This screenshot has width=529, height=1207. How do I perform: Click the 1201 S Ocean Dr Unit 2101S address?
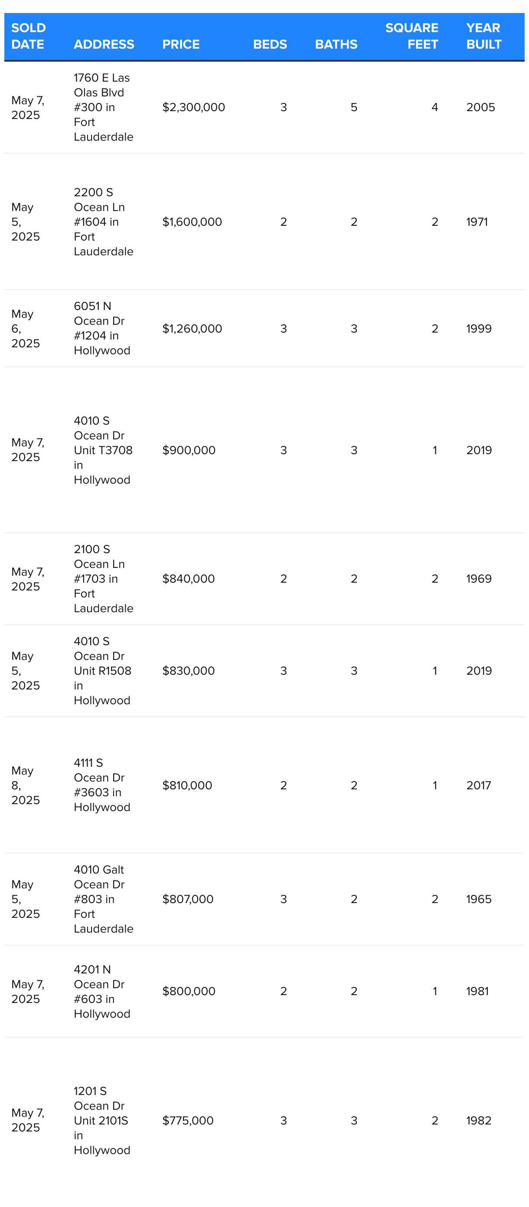(x=102, y=1120)
